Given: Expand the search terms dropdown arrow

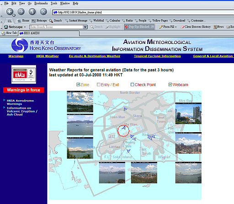Looking at the screenshot, I should point(85,27).
